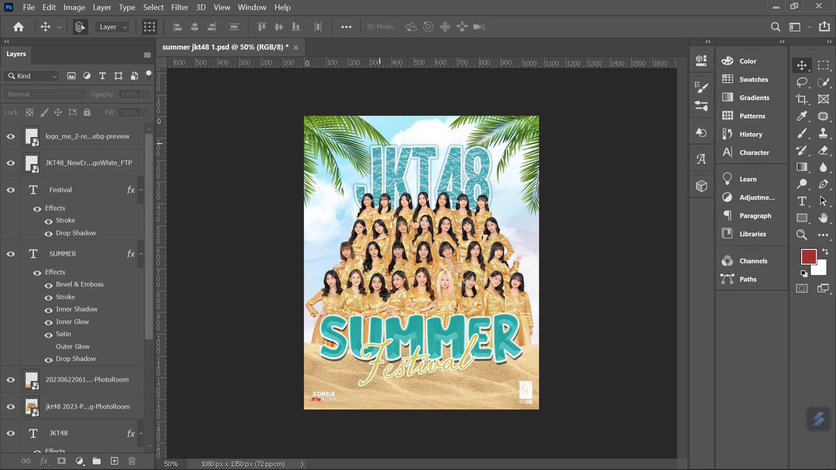Open the Select menu
The width and height of the screenshot is (836, 470).
point(153,7)
